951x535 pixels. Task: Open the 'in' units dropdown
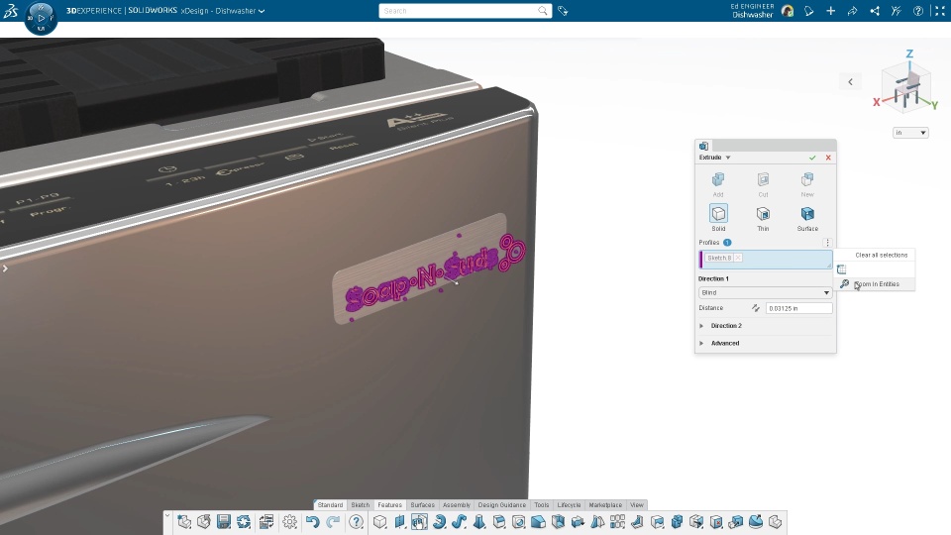910,133
